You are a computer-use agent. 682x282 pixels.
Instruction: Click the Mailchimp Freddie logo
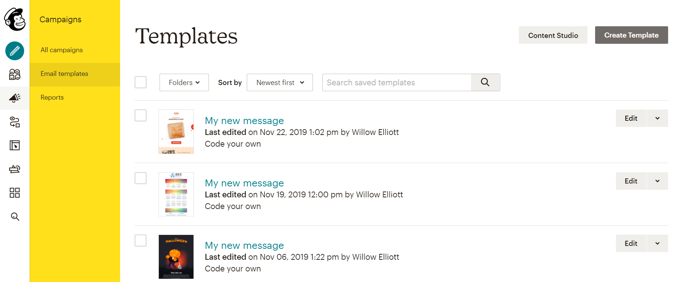pyautogui.click(x=15, y=19)
